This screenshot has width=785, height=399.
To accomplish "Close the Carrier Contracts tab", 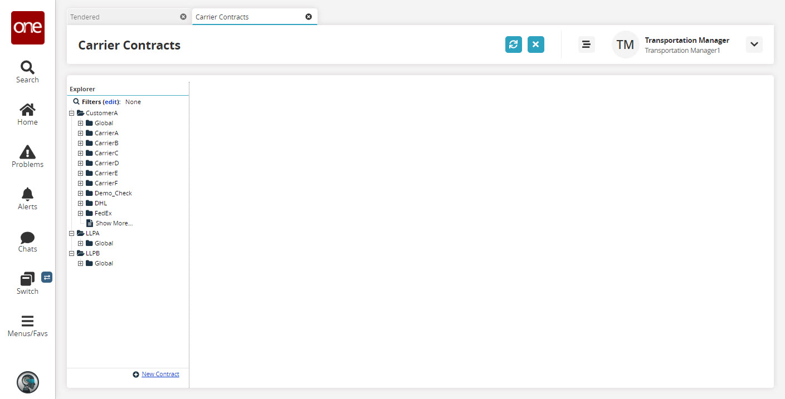I will click(x=309, y=17).
